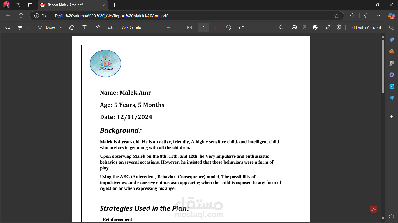The height and width of the screenshot is (223, 398).
Task: Zoom out of the PDF page
Action: click(x=168, y=27)
